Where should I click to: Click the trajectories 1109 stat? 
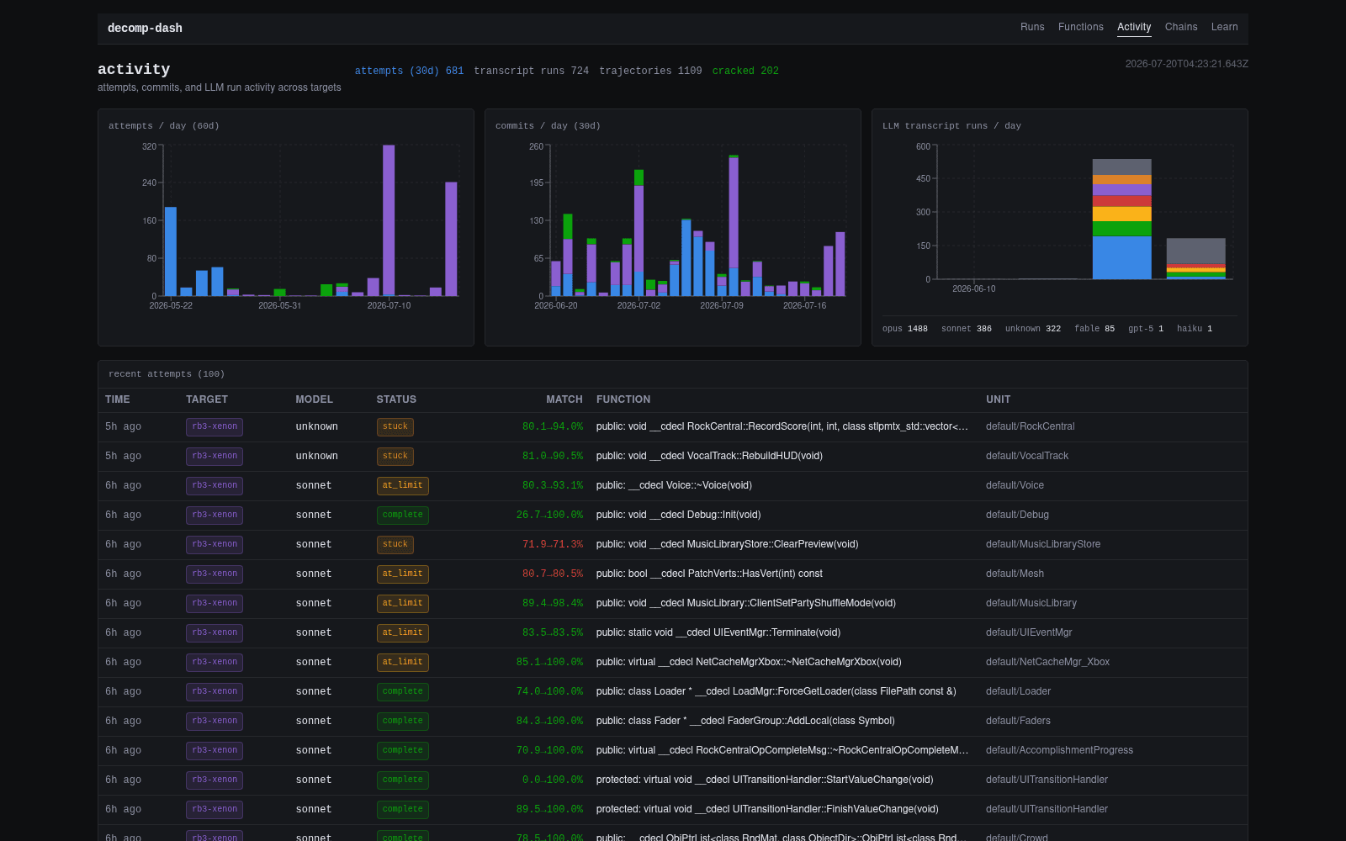650,71
